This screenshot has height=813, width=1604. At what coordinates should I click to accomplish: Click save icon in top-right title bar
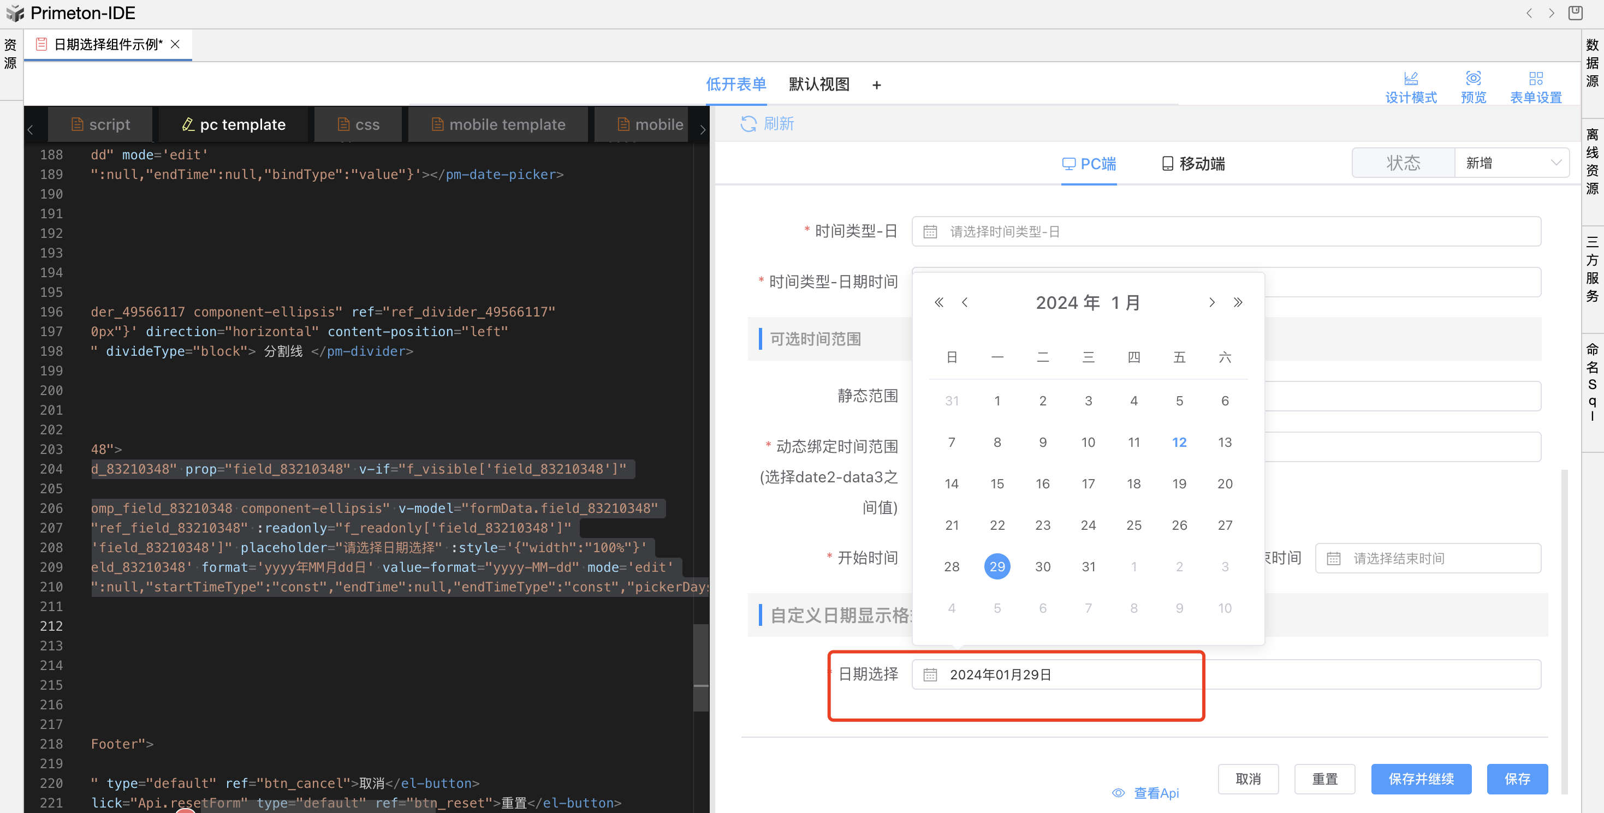click(1575, 13)
